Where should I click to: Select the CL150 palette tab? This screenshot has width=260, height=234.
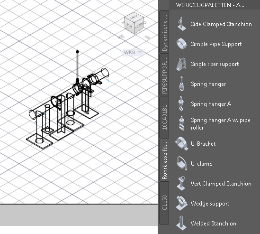pyautogui.click(x=164, y=203)
